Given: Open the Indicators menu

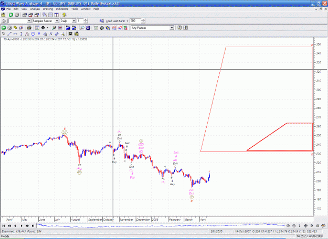Looking at the screenshot, I should pos(62,9).
